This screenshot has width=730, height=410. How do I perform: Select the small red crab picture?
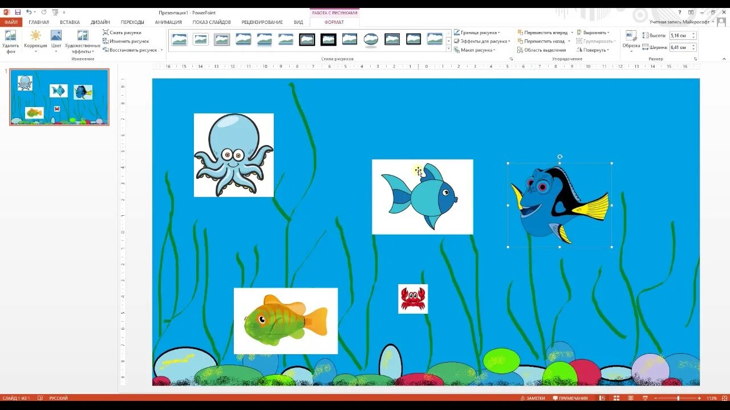413,299
